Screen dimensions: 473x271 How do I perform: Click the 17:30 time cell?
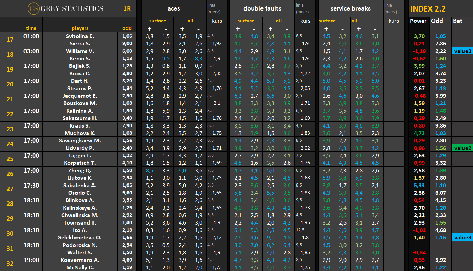tap(31, 185)
